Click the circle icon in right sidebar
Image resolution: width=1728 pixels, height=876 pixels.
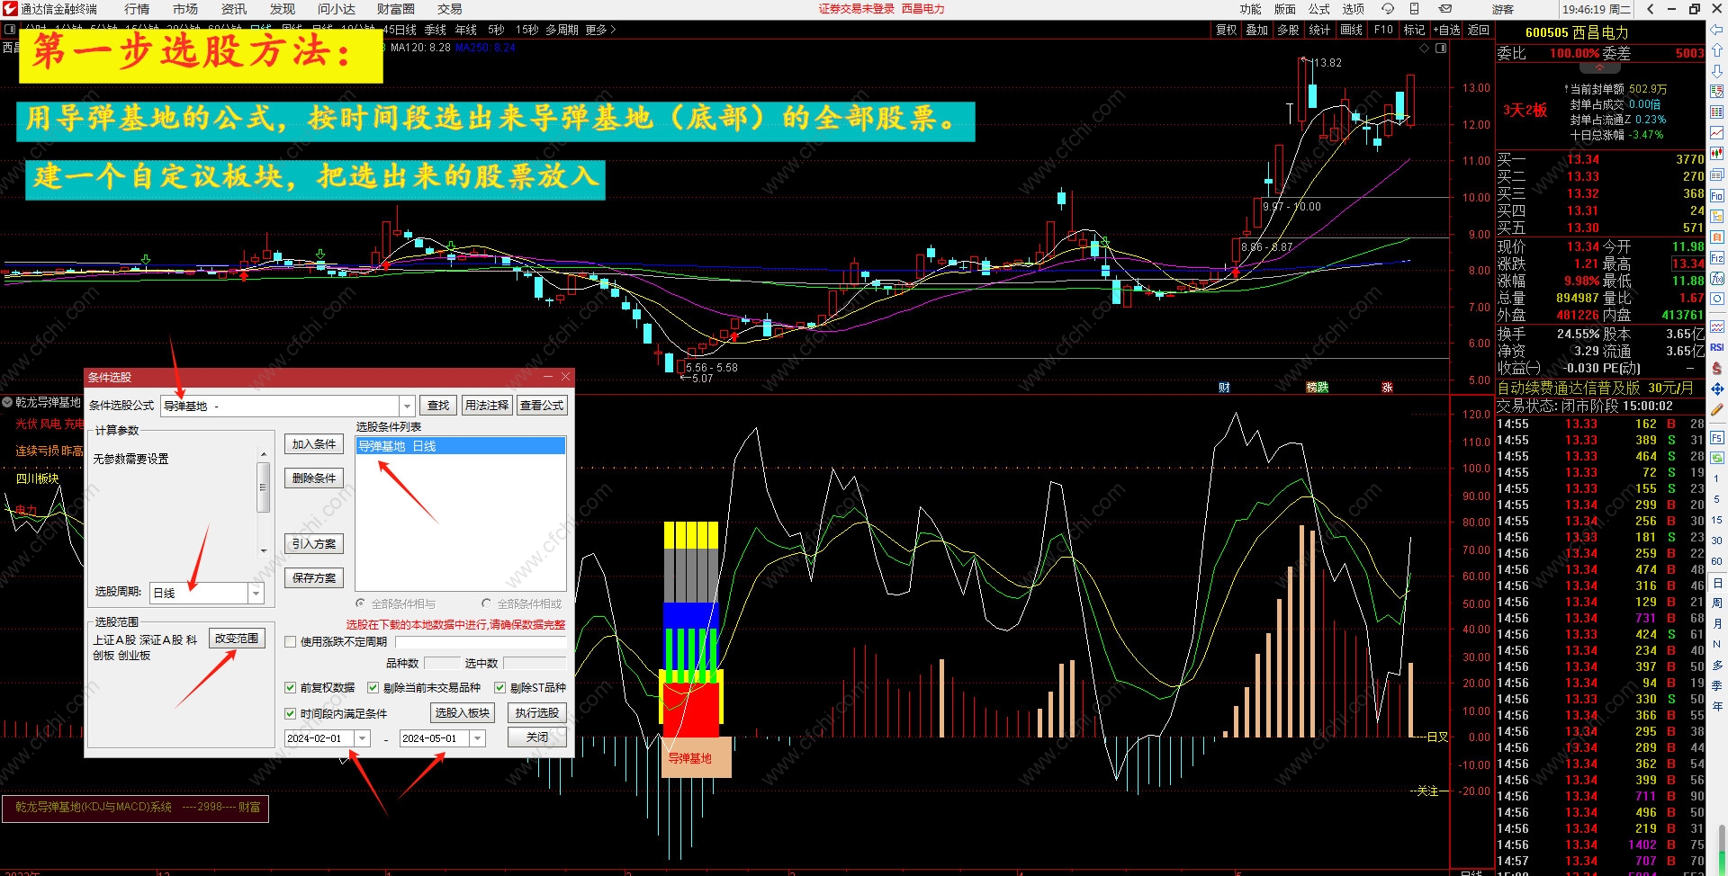(1717, 299)
